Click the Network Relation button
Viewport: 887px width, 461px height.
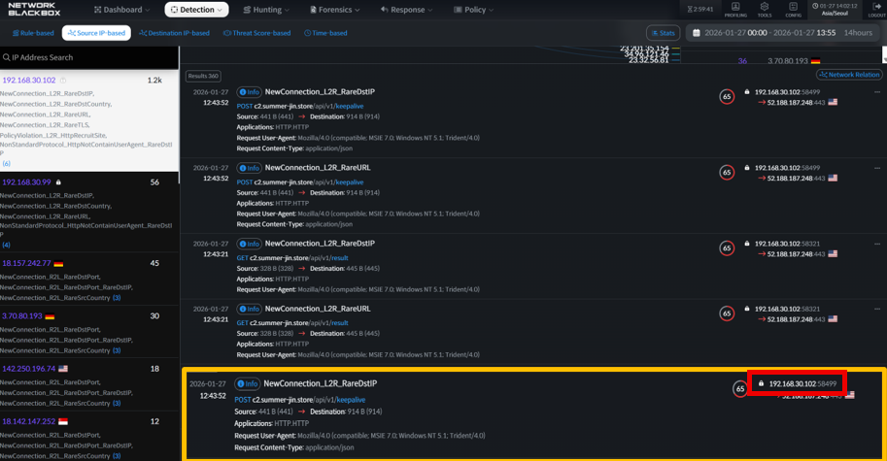(x=849, y=75)
